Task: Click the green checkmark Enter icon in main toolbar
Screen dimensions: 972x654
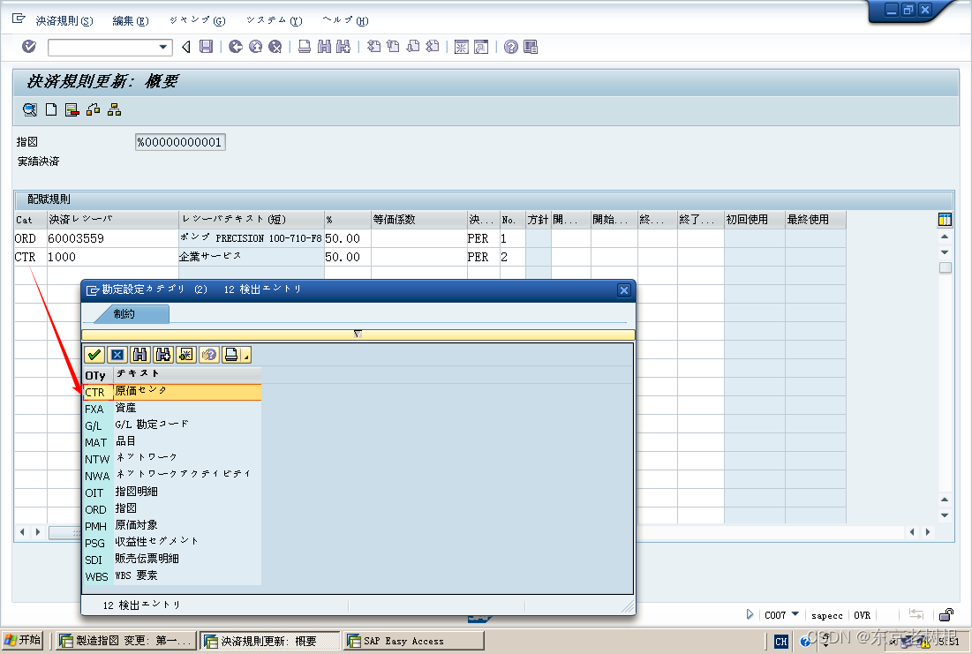Action: coord(29,47)
